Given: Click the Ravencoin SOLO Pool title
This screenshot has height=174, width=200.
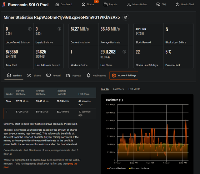Looking at the screenshot, I should 28,5.
